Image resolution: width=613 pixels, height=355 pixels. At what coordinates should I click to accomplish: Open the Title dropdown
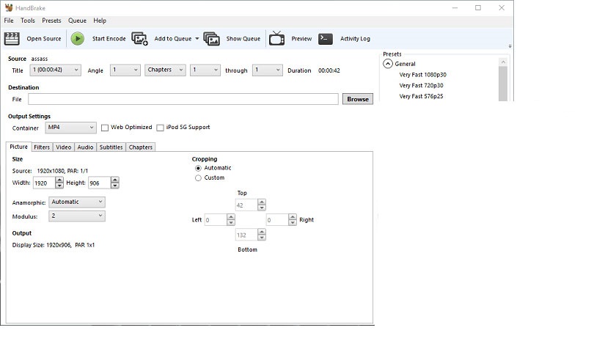56,70
